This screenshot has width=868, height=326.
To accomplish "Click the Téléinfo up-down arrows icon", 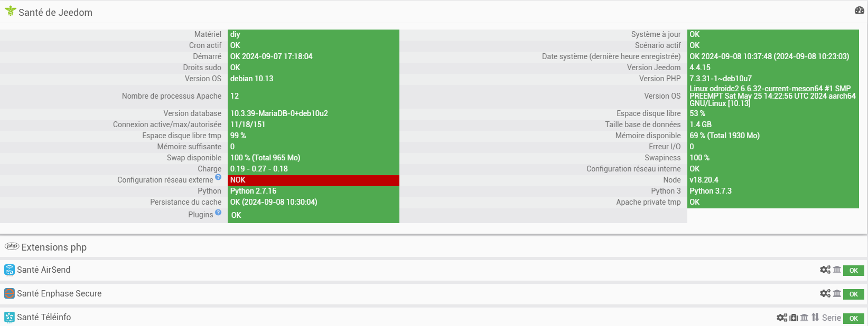I will [815, 317].
